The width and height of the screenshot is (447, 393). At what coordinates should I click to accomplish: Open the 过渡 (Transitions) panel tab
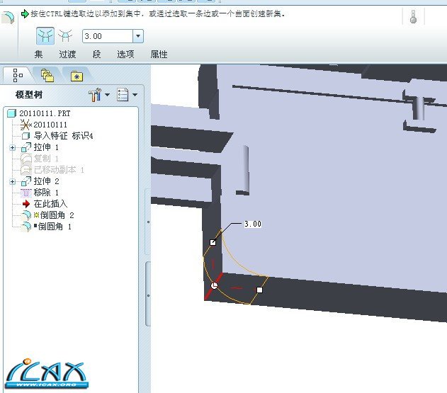click(x=67, y=54)
